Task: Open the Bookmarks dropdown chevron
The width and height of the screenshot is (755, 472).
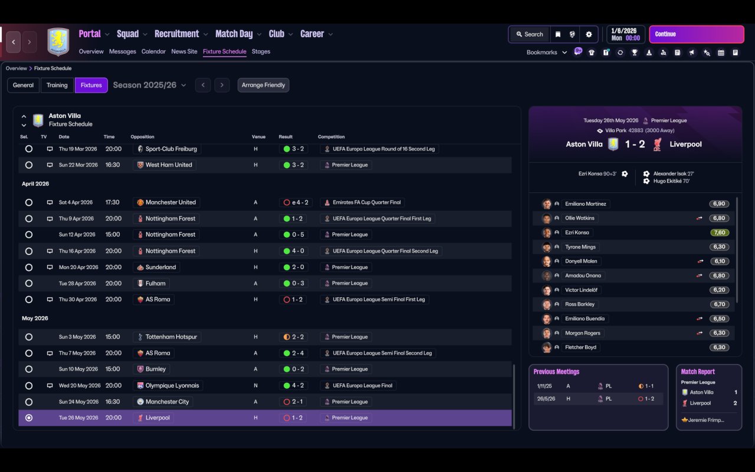Action: 564,53
